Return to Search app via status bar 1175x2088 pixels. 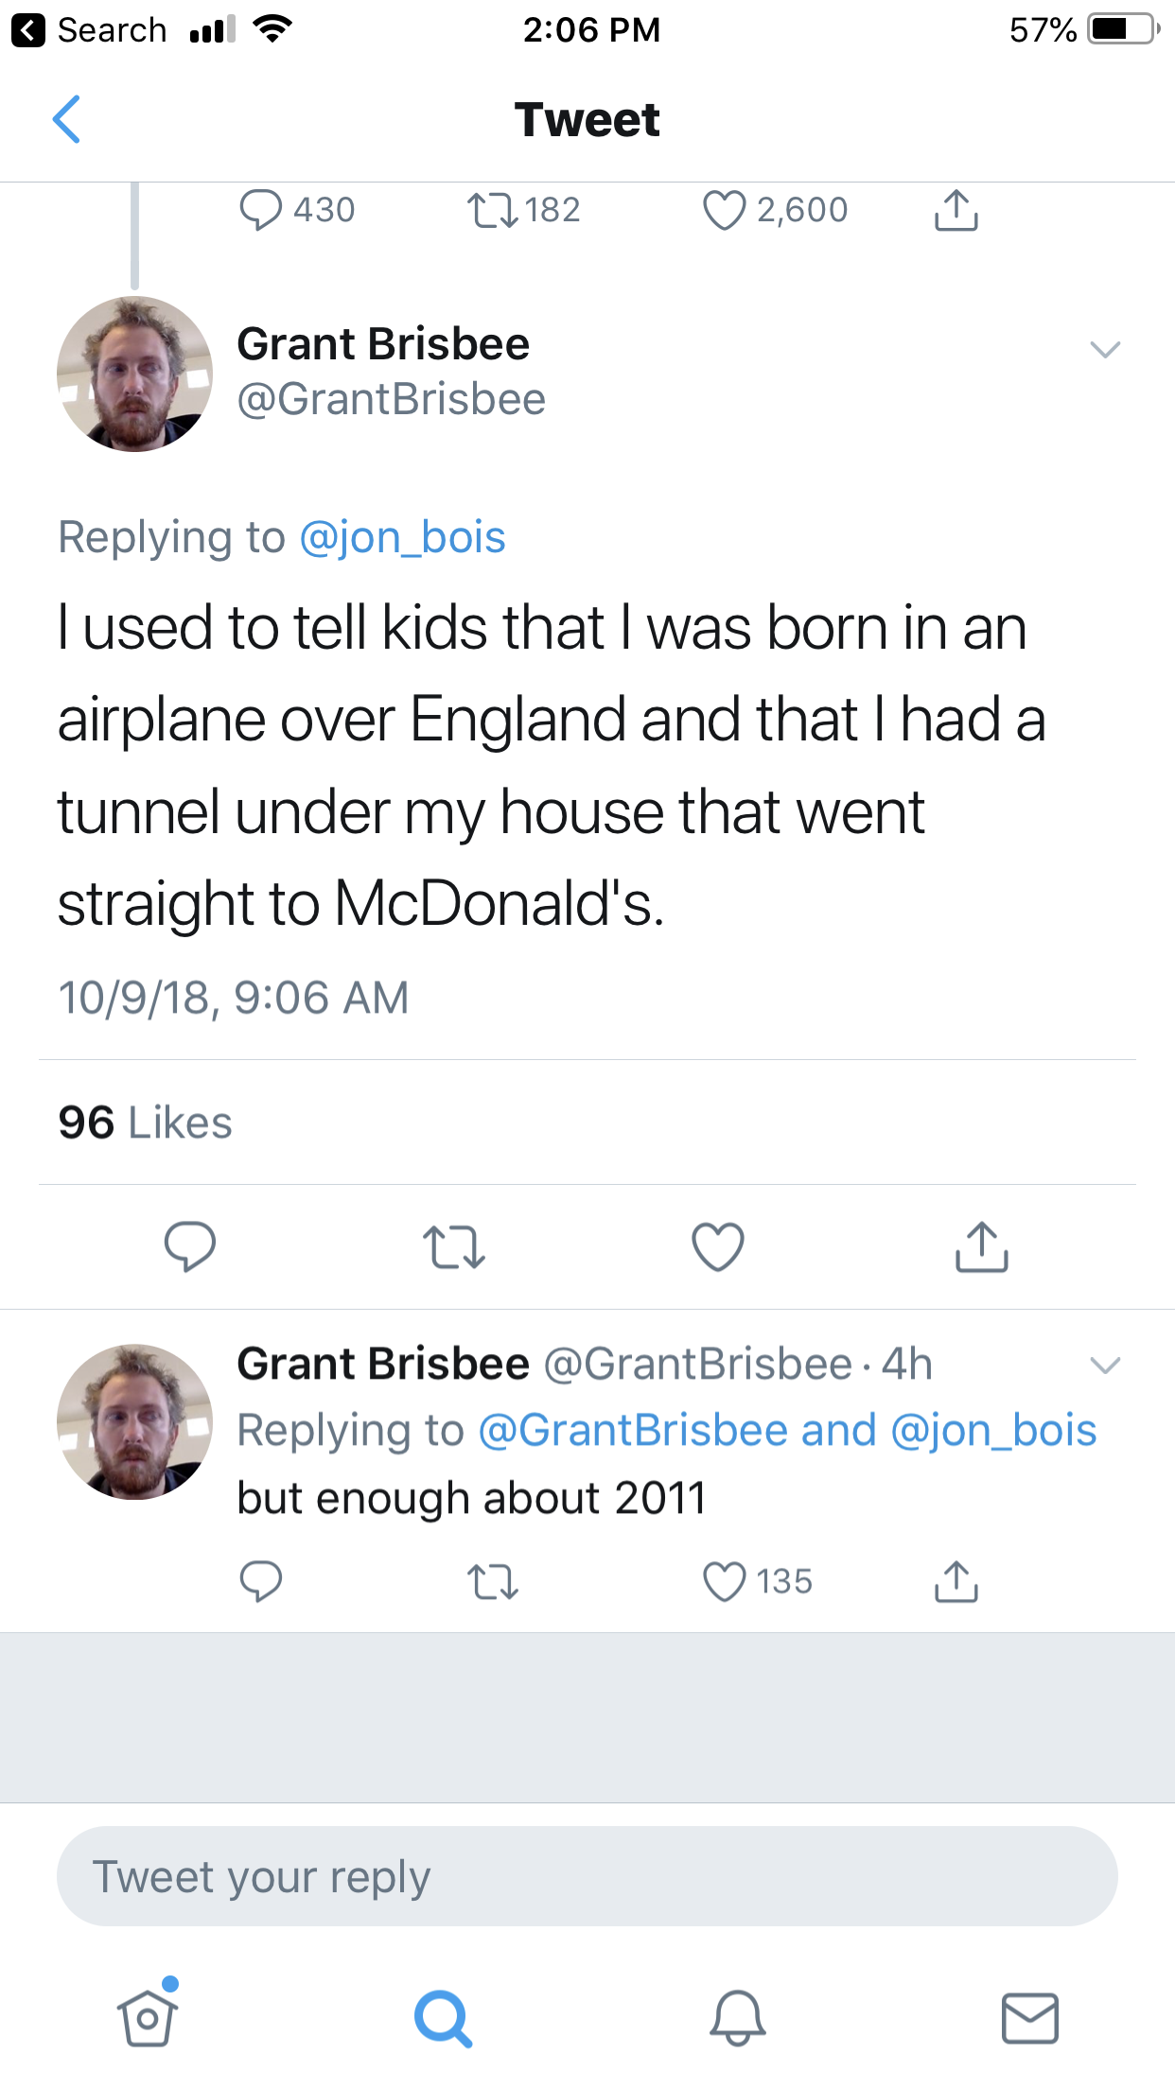pyautogui.click(x=90, y=30)
